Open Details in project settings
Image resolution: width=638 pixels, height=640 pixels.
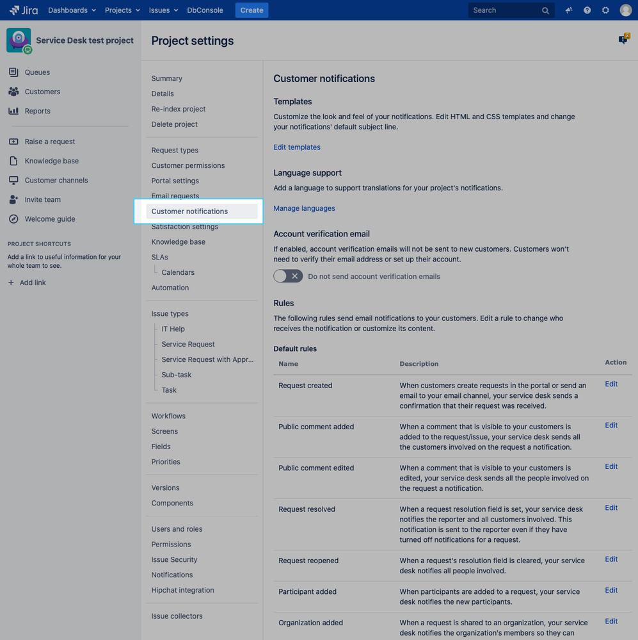click(x=163, y=94)
